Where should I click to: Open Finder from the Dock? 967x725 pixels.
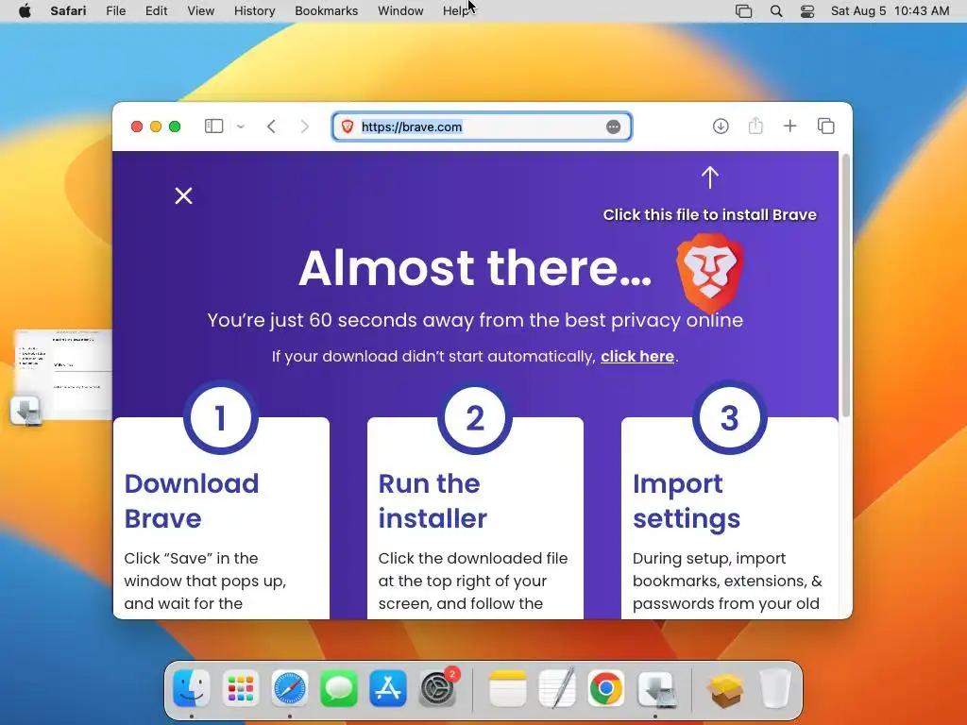[x=191, y=688]
